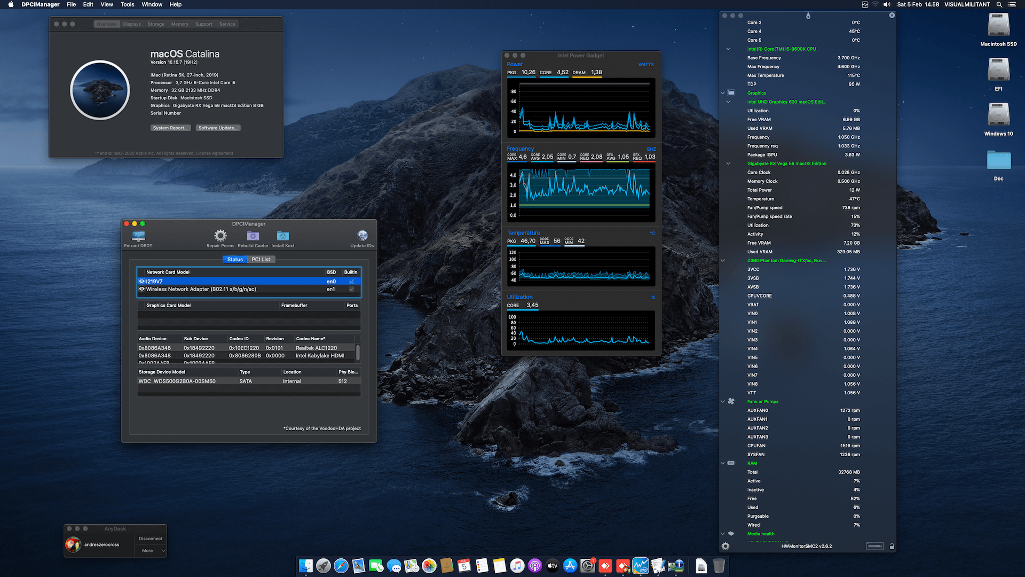
Task: Switch to the PCI List tab
Action: coord(261,259)
